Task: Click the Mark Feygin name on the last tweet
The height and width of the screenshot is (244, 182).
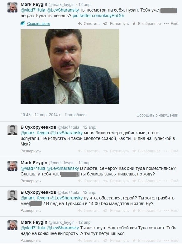Action: pos(34,222)
